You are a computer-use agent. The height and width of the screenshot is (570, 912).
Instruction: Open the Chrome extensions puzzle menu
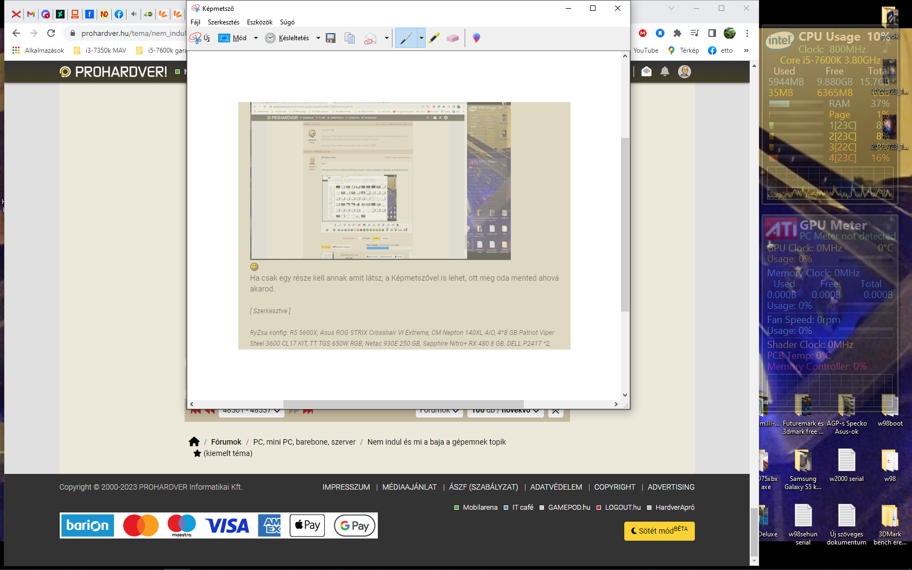(677, 33)
